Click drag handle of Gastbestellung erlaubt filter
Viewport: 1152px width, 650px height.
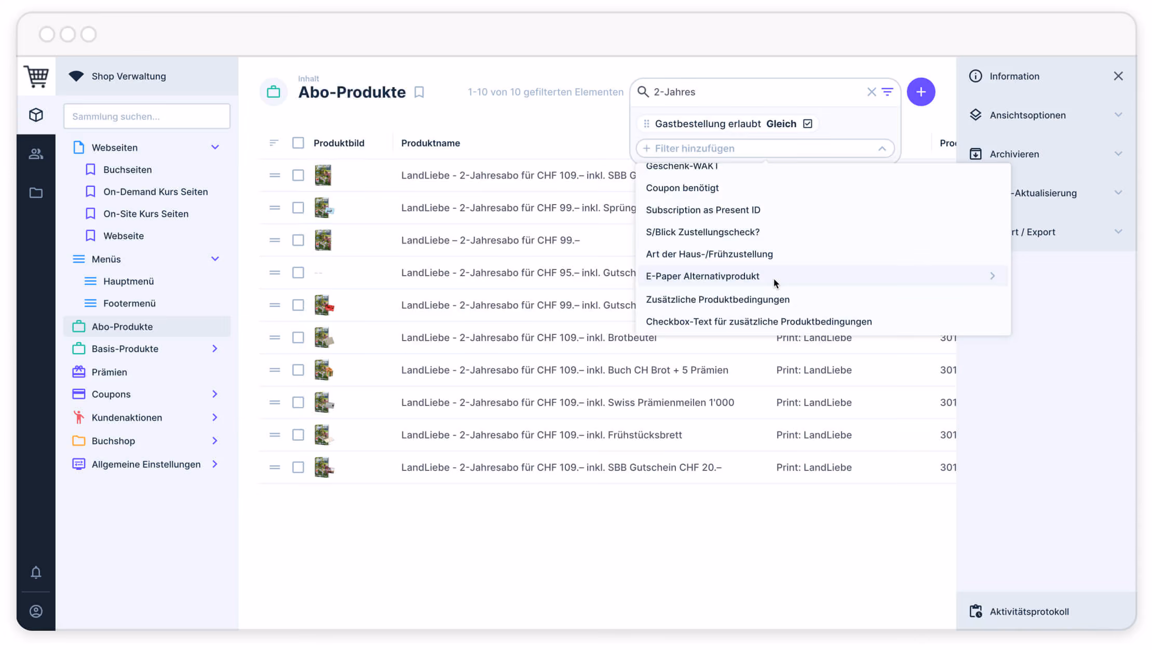(x=646, y=124)
